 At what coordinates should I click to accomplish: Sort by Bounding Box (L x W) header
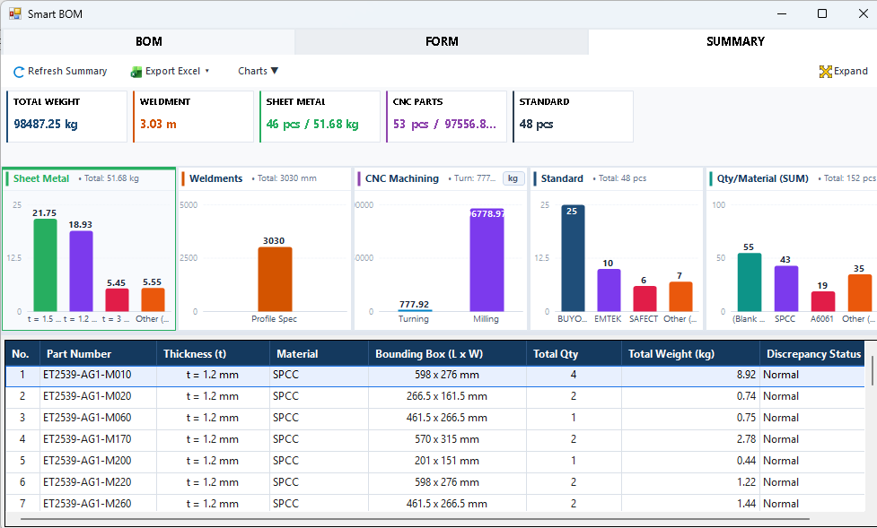[x=447, y=354]
